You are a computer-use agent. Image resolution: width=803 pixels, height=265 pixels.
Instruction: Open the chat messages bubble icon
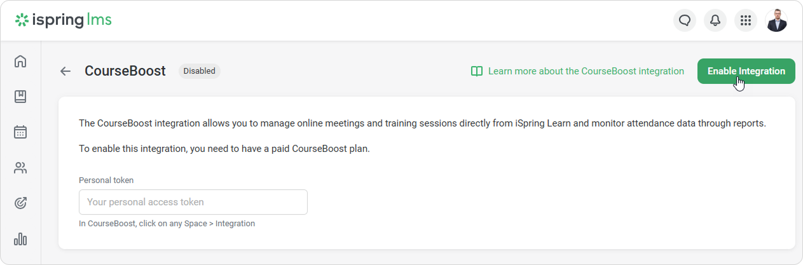point(685,21)
